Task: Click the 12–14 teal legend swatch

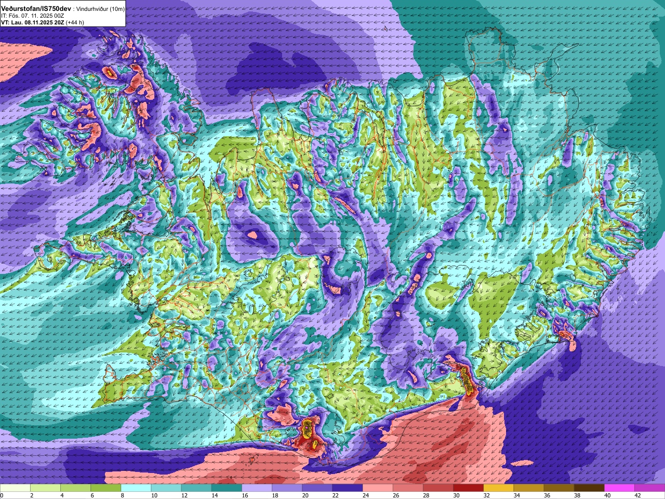Action: [x=196, y=488]
